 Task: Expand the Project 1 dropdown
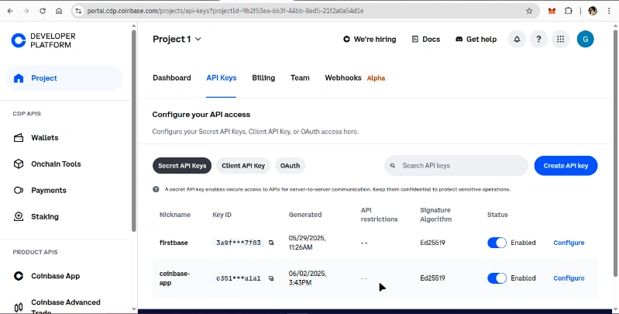click(177, 39)
